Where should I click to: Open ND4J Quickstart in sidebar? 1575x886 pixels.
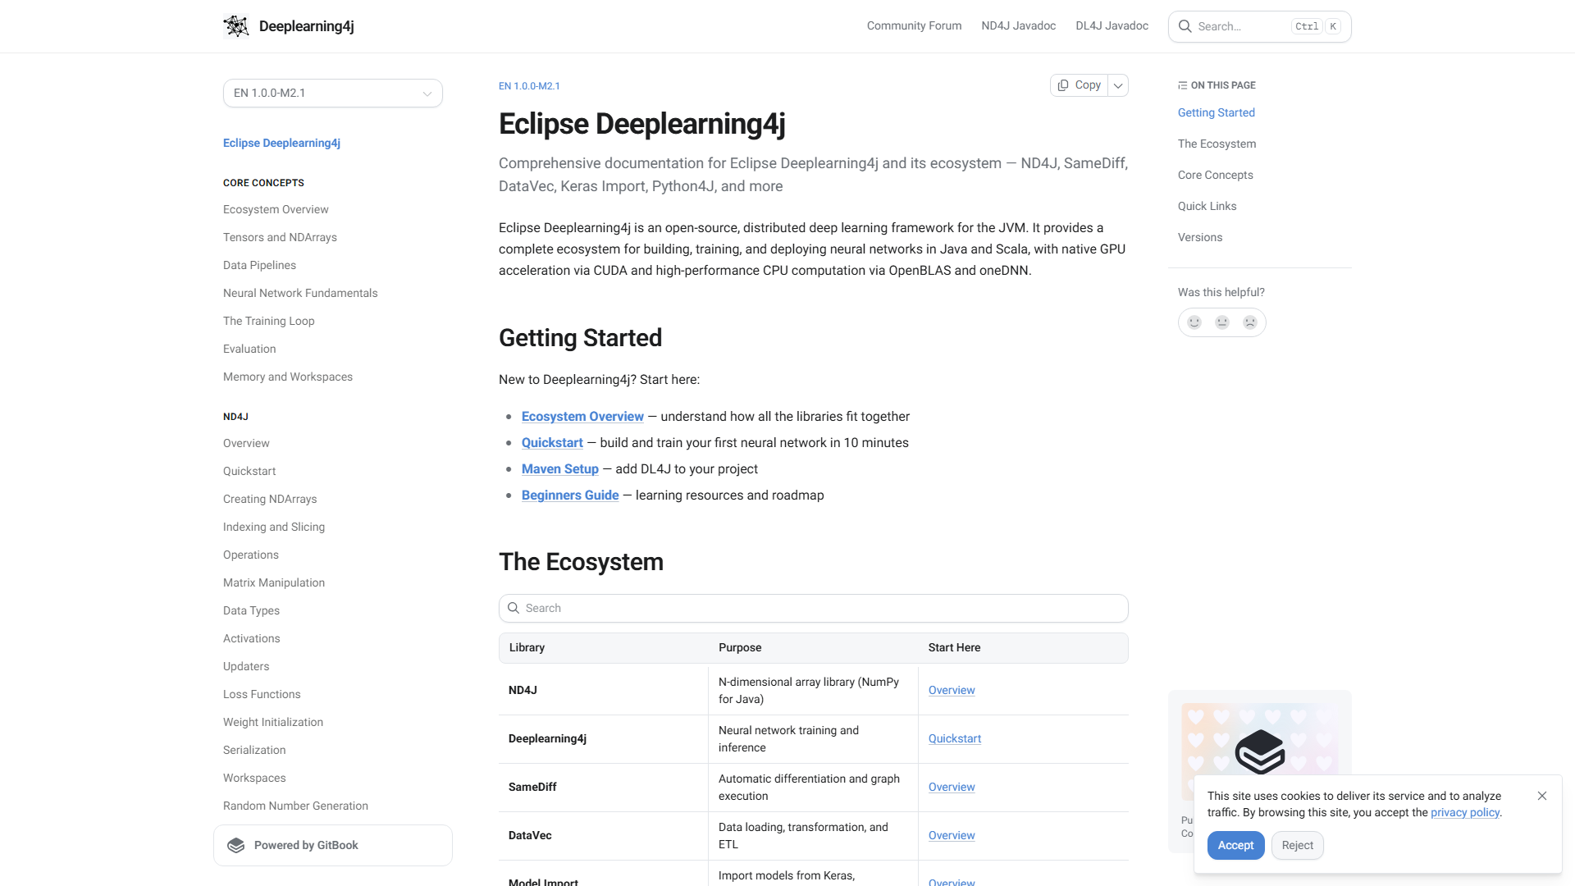click(x=249, y=472)
